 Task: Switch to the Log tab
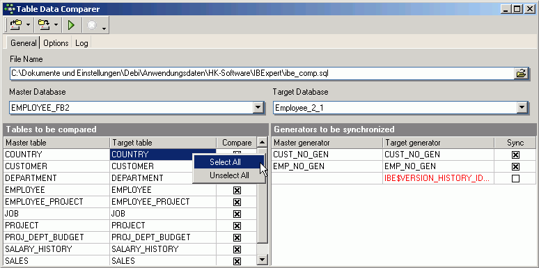point(81,43)
